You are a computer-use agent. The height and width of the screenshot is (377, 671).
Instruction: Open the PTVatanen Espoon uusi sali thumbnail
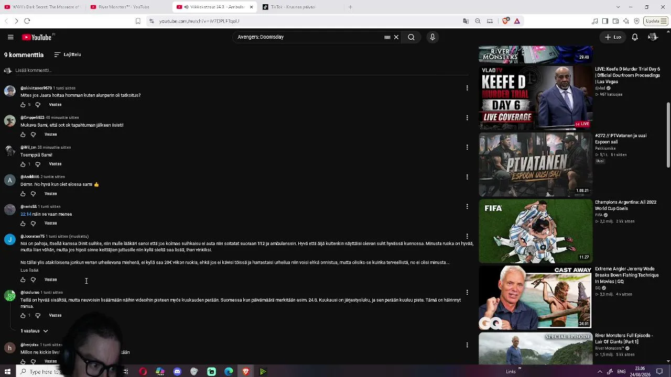(536, 164)
